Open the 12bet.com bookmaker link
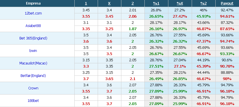The image size is (239, 107). pos(33,13)
